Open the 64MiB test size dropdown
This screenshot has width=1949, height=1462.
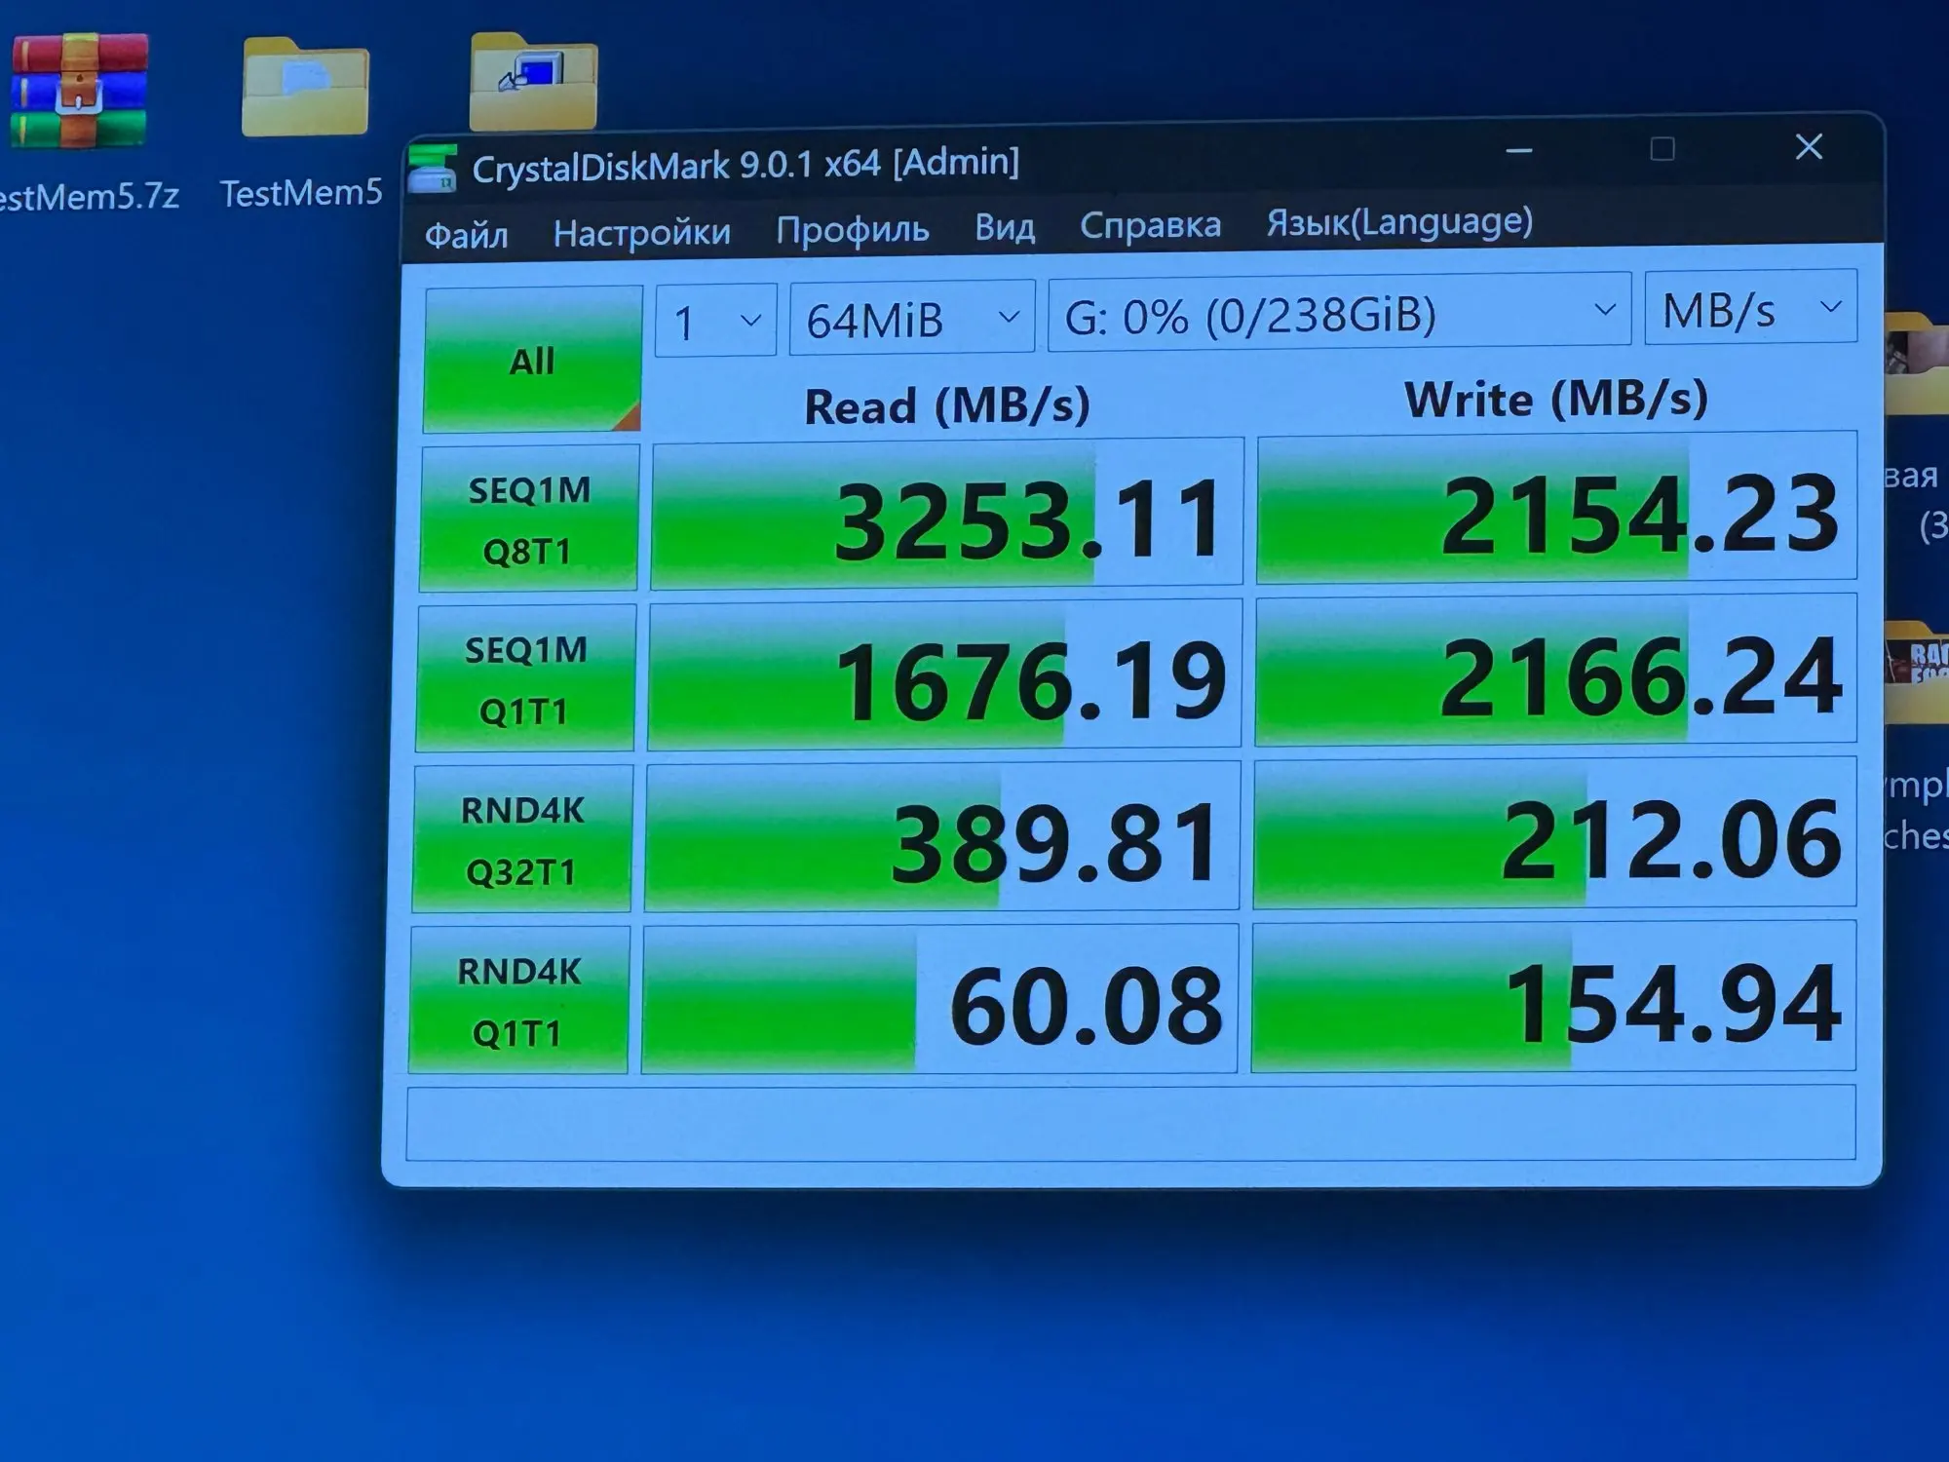912,318
